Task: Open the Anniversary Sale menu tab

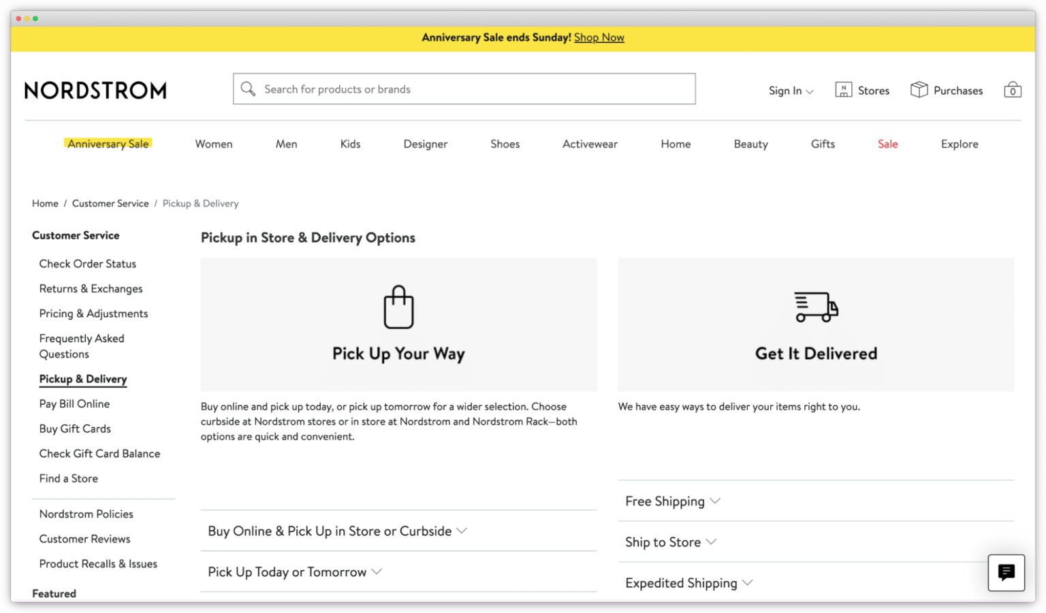Action: 108,144
